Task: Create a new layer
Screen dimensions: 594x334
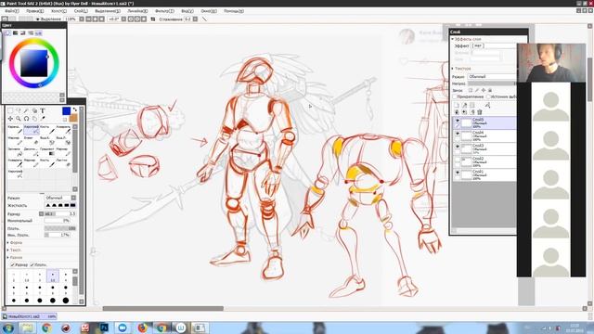Action: (457, 105)
